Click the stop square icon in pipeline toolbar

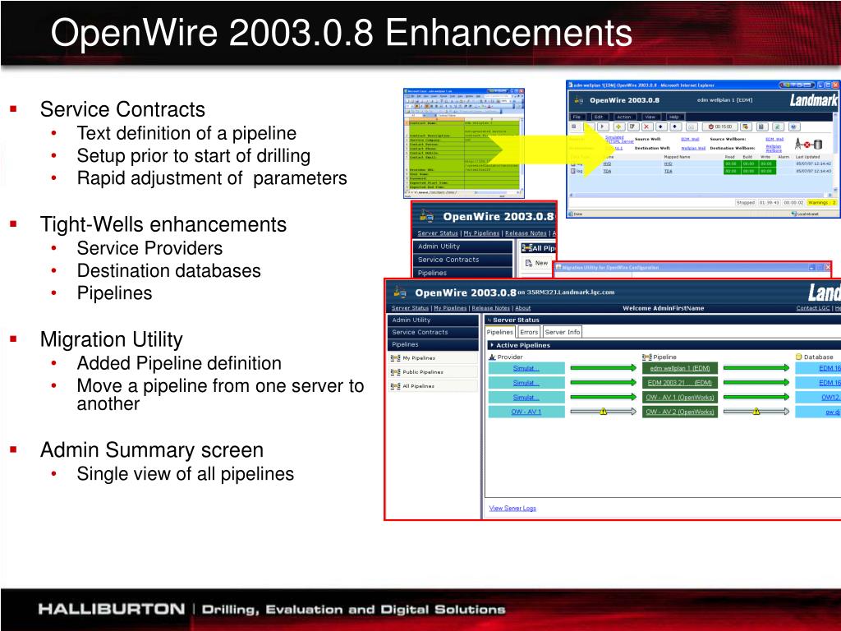(x=574, y=127)
